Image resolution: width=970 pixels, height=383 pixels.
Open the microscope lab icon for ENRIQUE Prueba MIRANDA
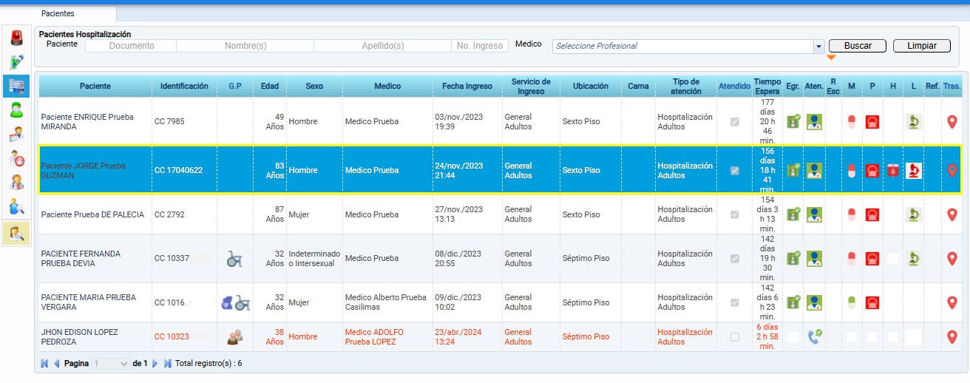pyautogui.click(x=914, y=122)
